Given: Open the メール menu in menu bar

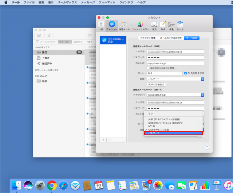Looking at the screenshot, I should (x=16, y=3).
